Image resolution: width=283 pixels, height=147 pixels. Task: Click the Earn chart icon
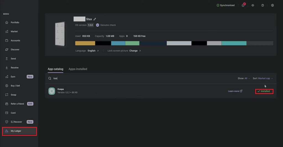coord(7,77)
